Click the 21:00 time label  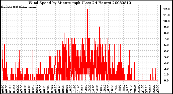(139, 89)
